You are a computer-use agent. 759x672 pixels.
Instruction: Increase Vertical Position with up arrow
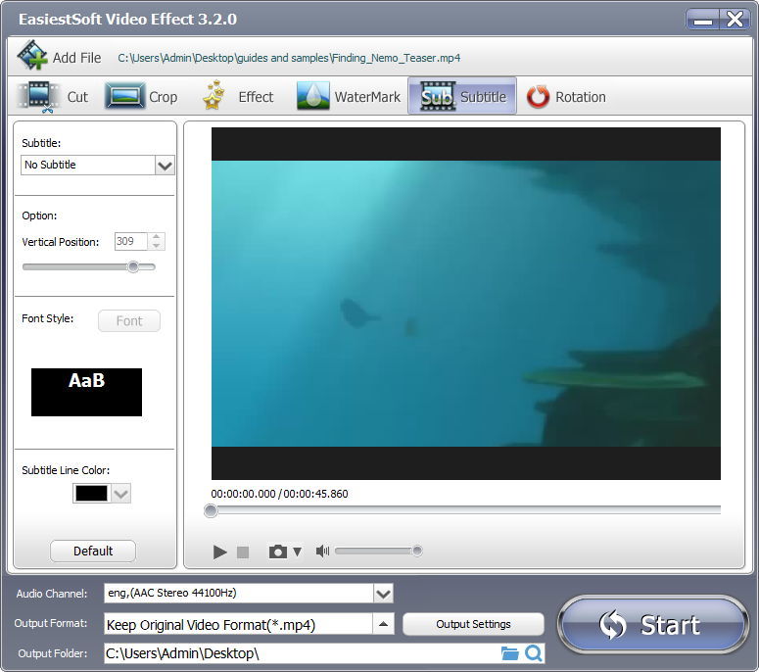click(x=157, y=237)
